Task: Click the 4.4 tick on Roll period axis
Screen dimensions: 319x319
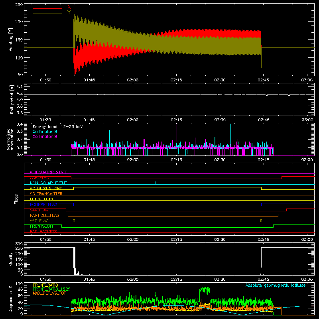Action: point(20,87)
